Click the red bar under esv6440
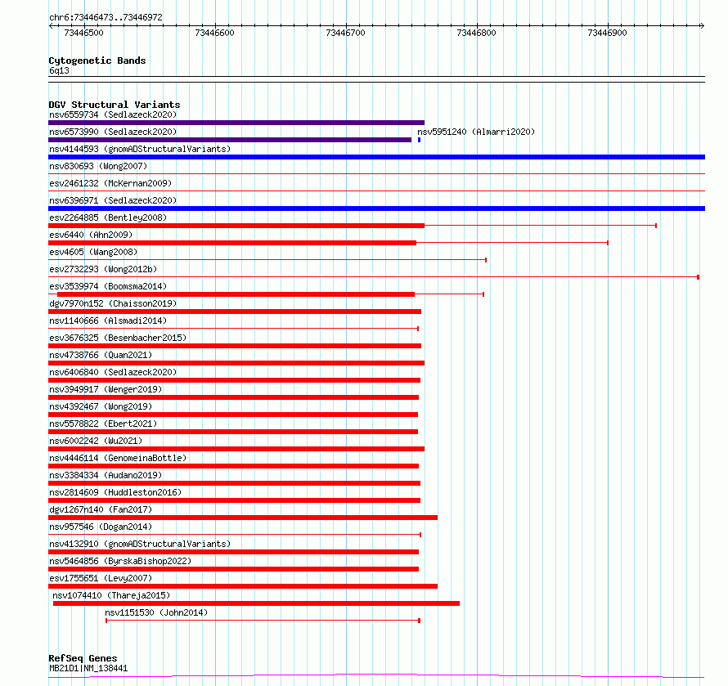The image size is (728, 686). [x=232, y=243]
